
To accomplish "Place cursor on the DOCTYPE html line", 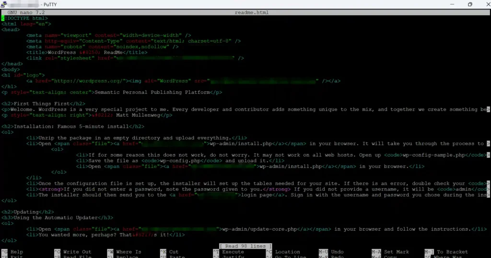I will (x=25, y=18).
